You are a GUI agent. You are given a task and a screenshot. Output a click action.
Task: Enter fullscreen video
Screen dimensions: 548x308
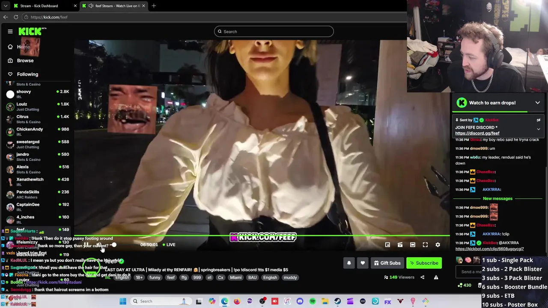(x=425, y=245)
